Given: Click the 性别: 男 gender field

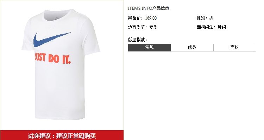Looking at the screenshot, I should pos(205,18).
